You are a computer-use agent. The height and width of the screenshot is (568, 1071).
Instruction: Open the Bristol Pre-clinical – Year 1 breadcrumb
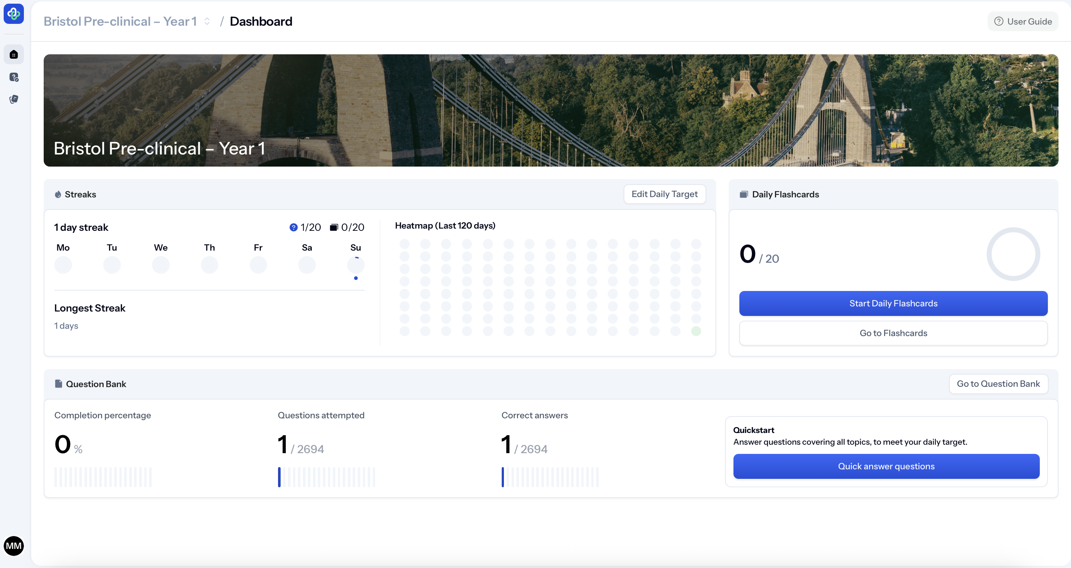coord(120,21)
